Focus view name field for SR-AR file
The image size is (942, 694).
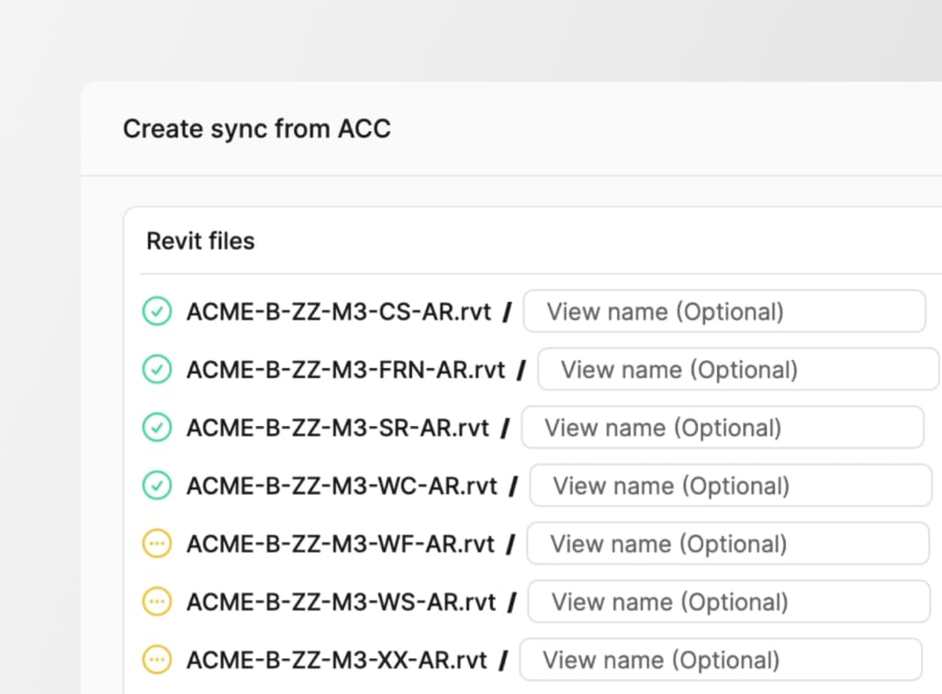[722, 428]
